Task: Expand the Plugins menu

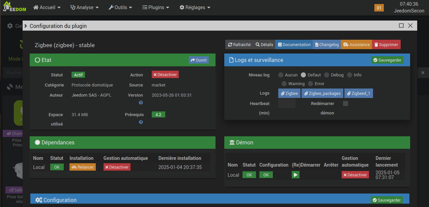Action: (155, 7)
